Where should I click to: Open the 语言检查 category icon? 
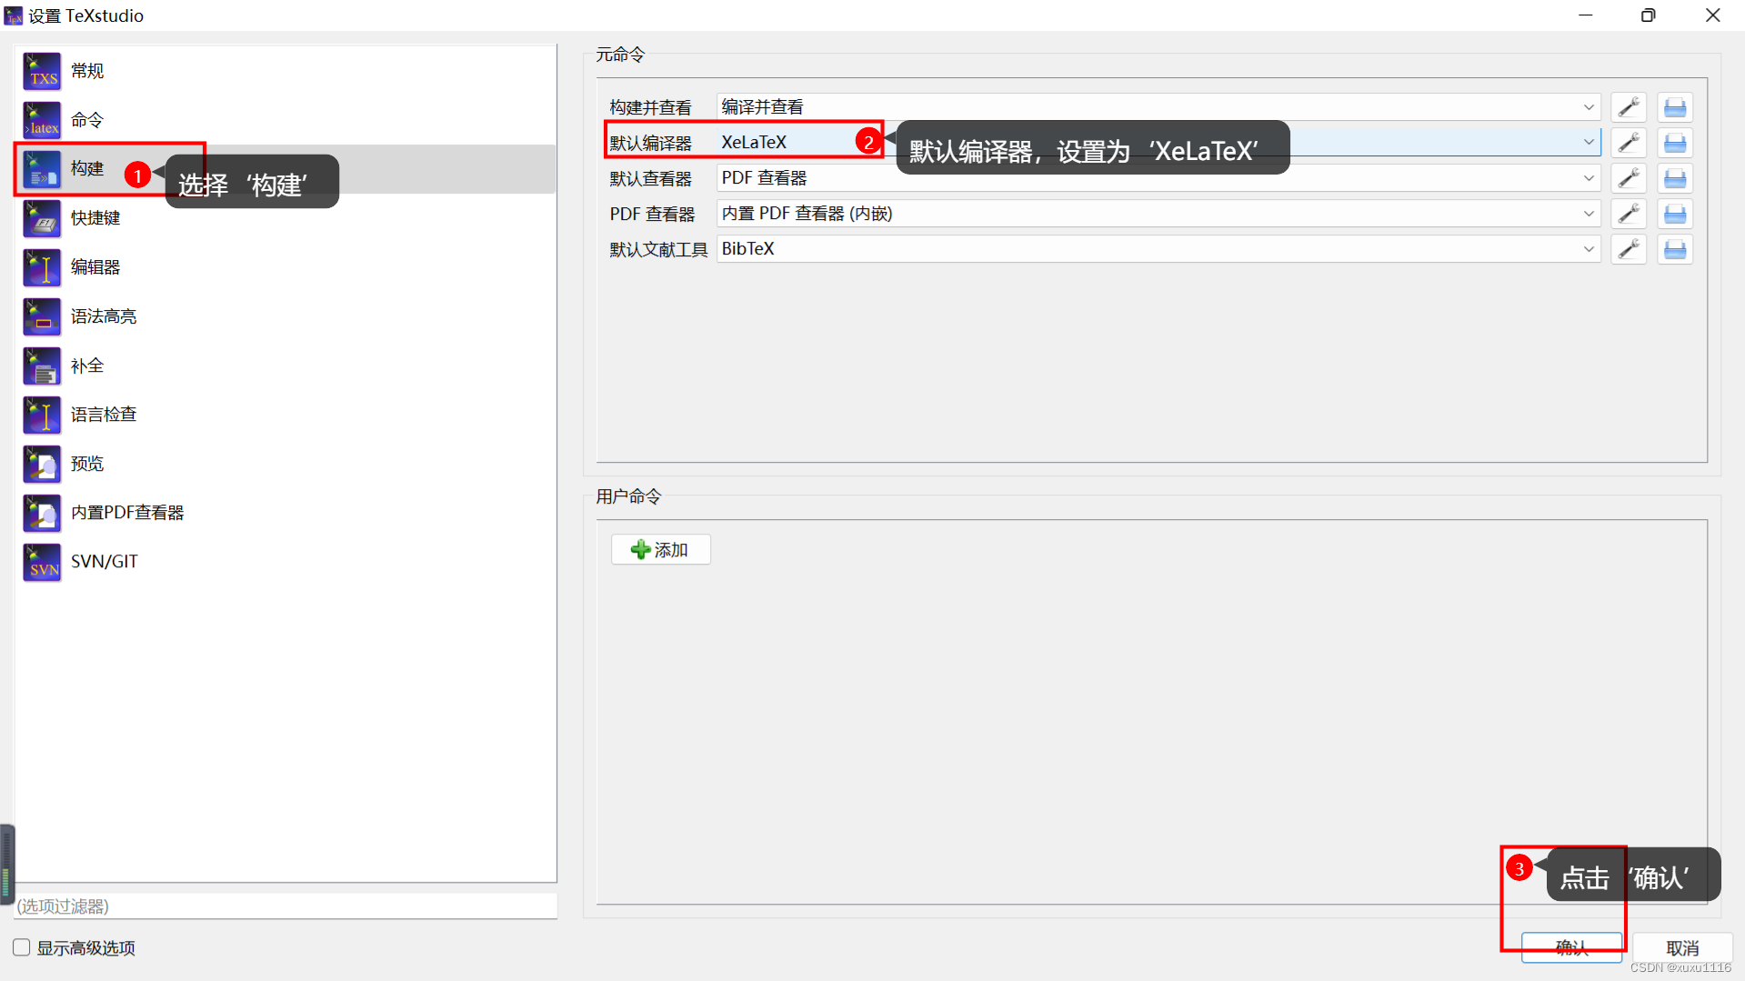[42, 415]
